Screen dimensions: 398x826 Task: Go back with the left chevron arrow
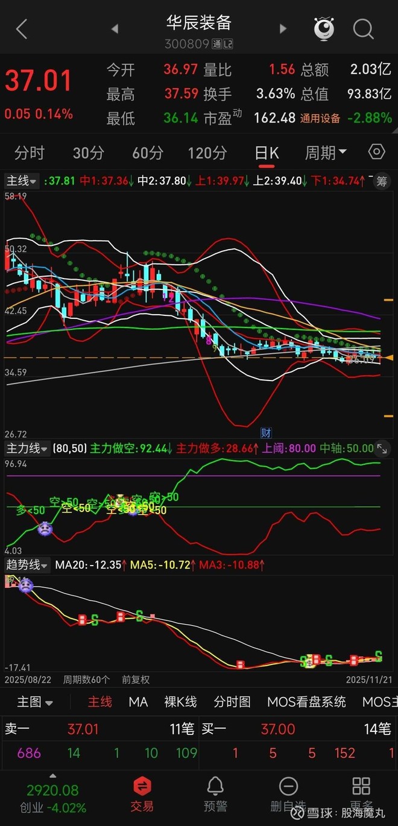pos(22,29)
